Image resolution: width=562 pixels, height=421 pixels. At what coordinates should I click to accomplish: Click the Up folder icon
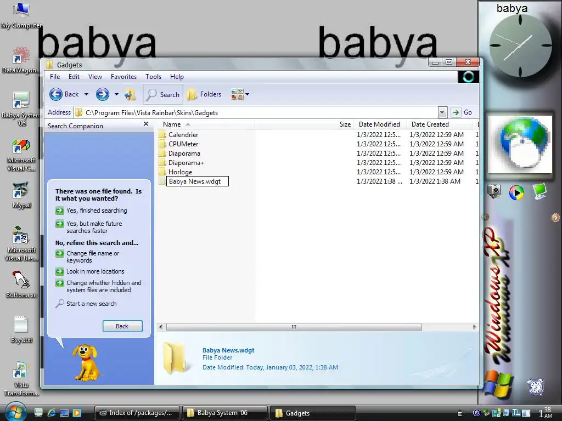[x=130, y=94]
